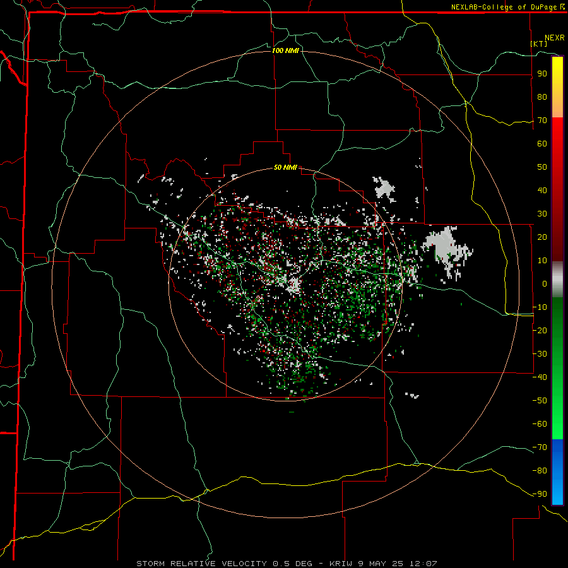568x568 pixels.
Task: Click the 90 value on the velocity scale
Action: [542, 74]
